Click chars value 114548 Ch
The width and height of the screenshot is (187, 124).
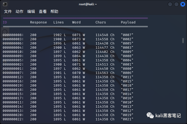coord(105,35)
